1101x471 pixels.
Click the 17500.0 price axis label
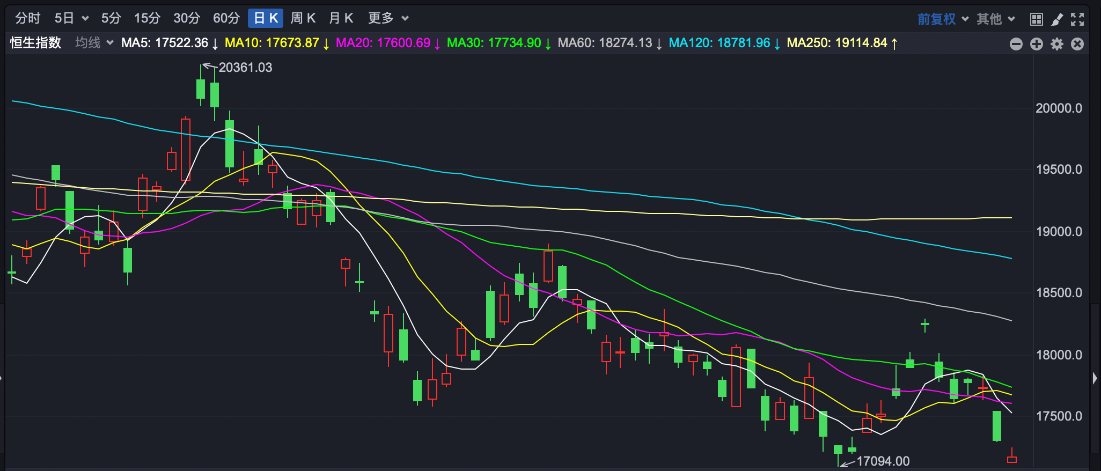click(1059, 416)
